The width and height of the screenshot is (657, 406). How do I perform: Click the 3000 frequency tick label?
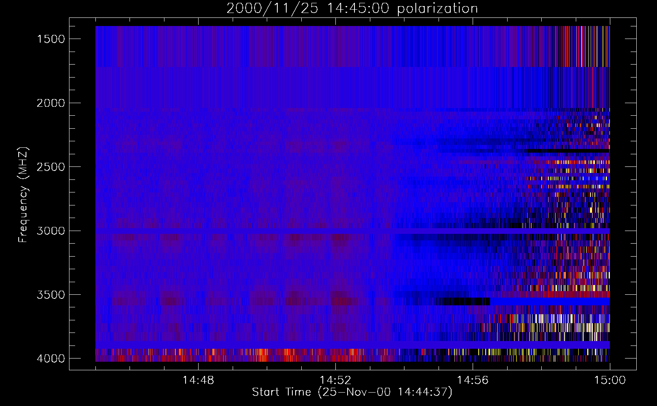(51, 231)
